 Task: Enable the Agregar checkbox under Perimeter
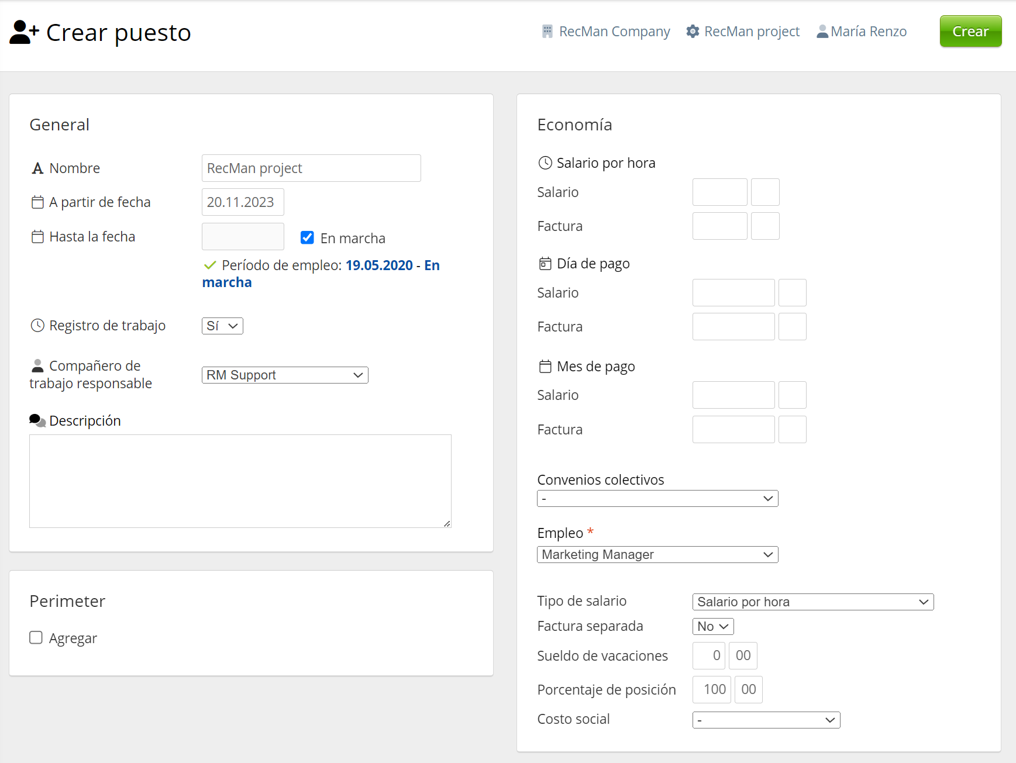click(x=36, y=637)
